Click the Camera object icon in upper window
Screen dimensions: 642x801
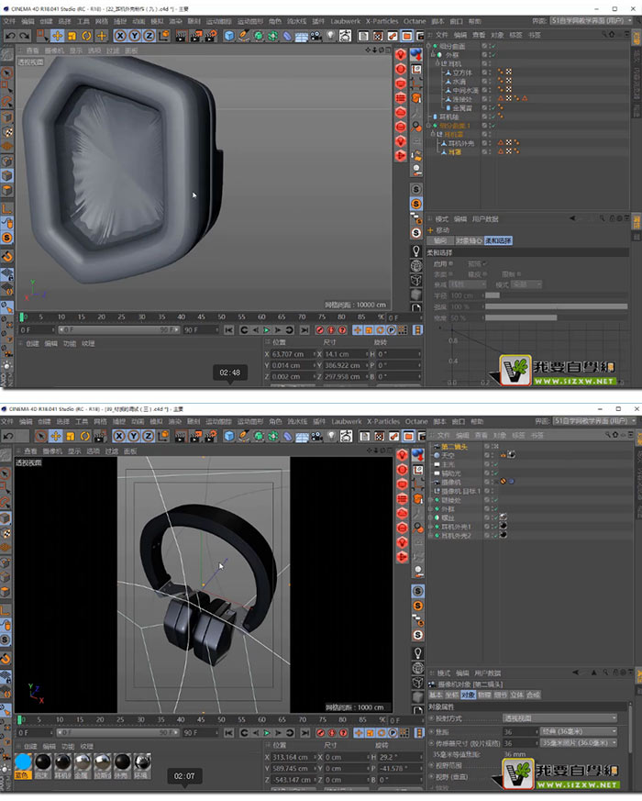tap(316, 36)
